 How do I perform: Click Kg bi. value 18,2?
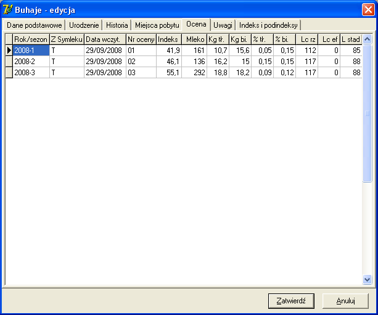coord(240,73)
